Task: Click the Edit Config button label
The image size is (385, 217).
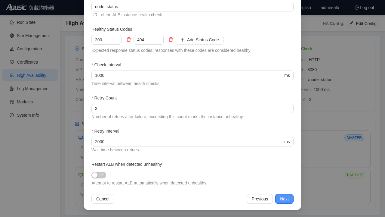Action: pos(366,24)
